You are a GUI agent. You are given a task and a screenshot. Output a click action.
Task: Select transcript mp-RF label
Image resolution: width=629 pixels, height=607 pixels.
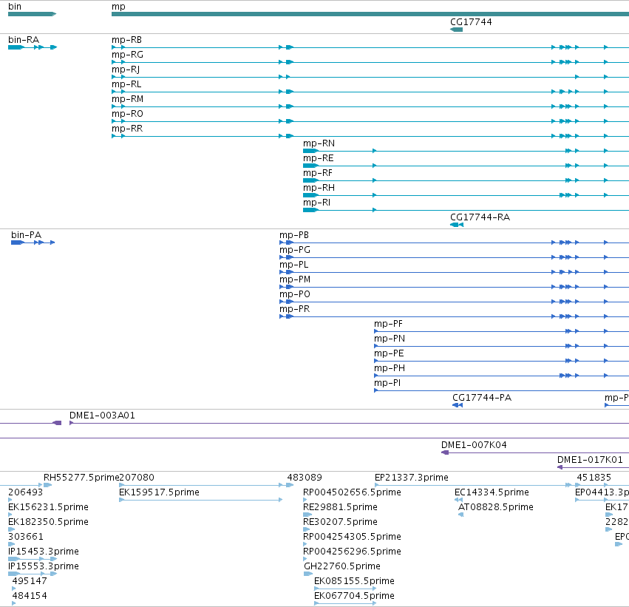point(318,173)
